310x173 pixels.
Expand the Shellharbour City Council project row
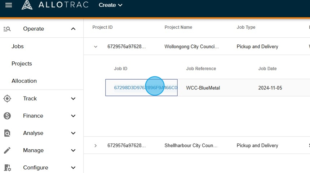click(x=96, y=146)
